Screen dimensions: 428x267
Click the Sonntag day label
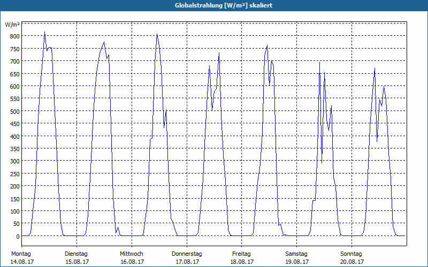tap(351, 254)
